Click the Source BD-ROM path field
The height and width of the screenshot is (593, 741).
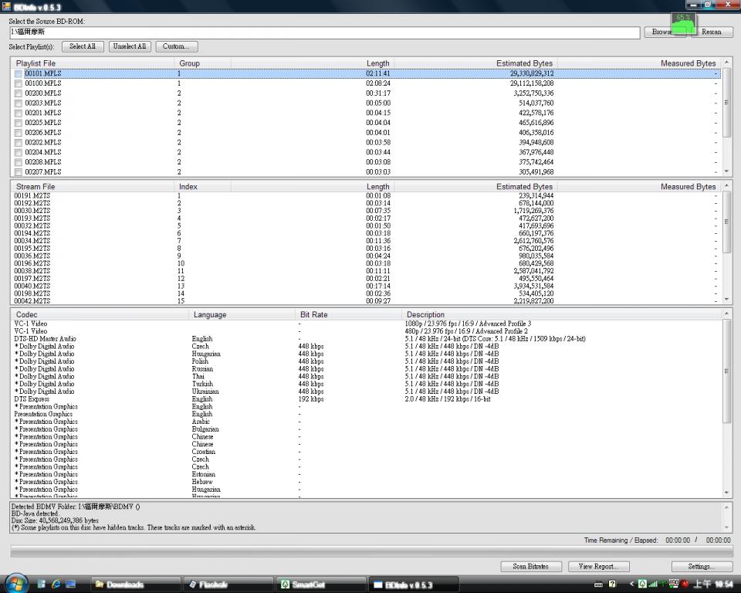pos(324,32)
